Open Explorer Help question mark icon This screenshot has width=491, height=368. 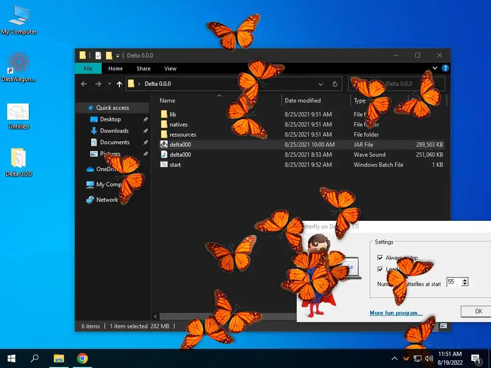[x=445, y=68]
